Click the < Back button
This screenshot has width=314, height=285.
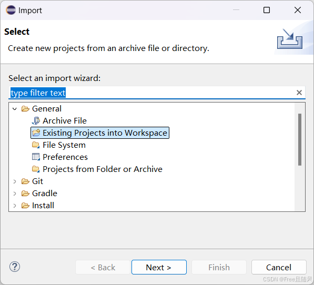click(x=103, y=267)
